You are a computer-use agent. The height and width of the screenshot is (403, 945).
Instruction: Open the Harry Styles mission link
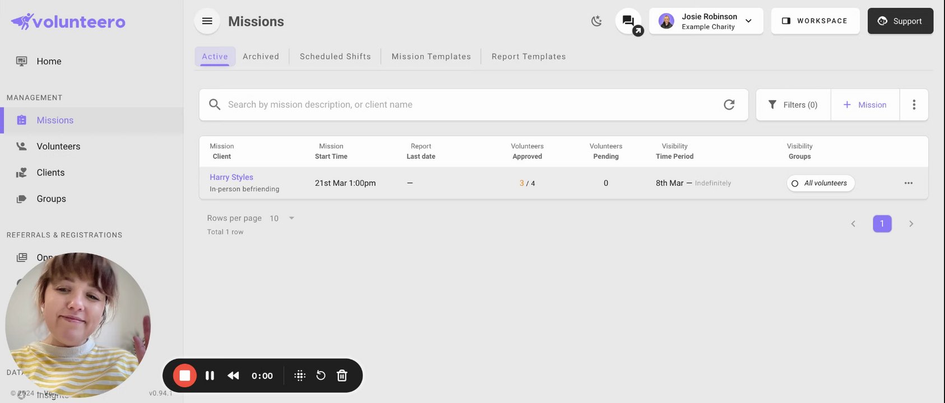231,177
